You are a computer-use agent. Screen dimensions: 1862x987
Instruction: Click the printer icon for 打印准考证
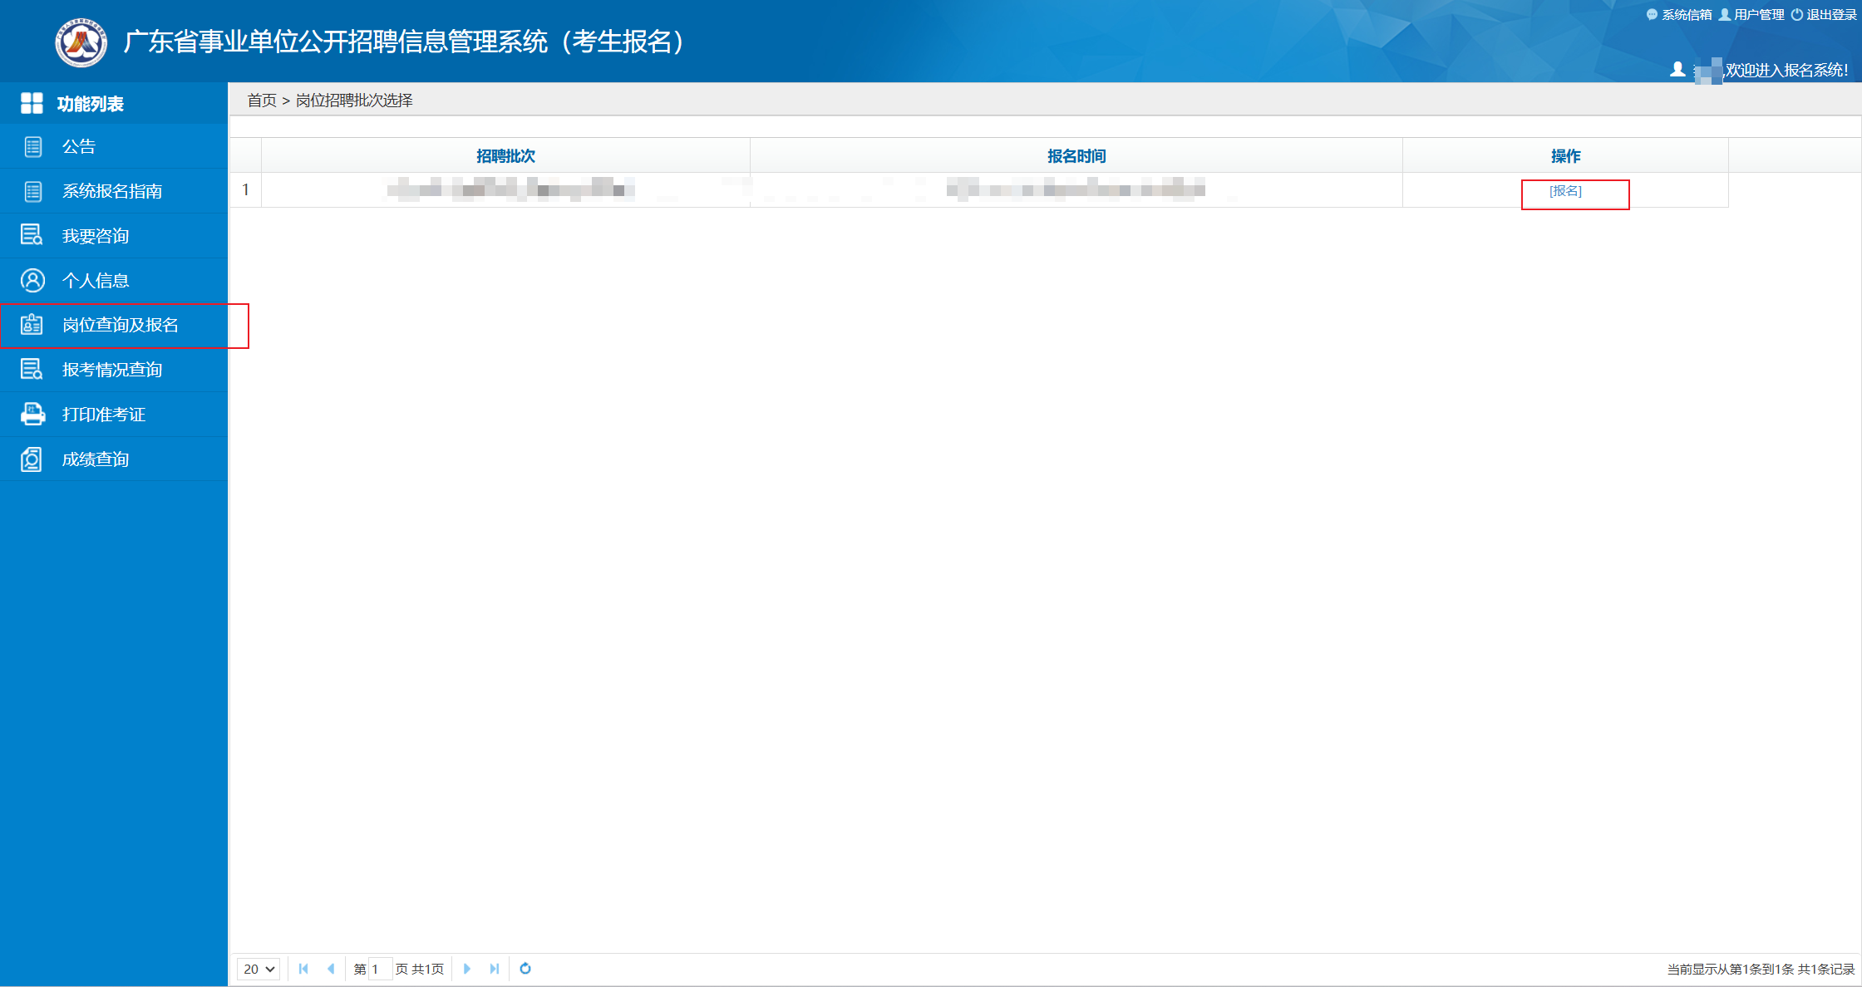pyautogui.click(x=32, y=414)
